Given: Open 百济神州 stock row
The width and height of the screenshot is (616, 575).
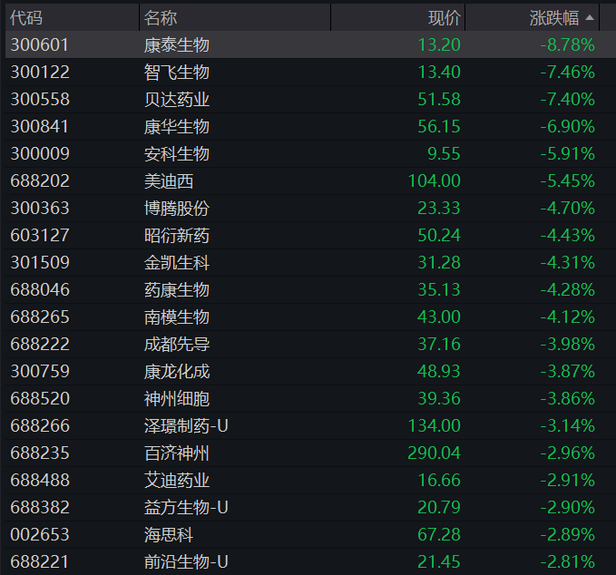Looking at the screenshot, I should (x=310, y=453).
